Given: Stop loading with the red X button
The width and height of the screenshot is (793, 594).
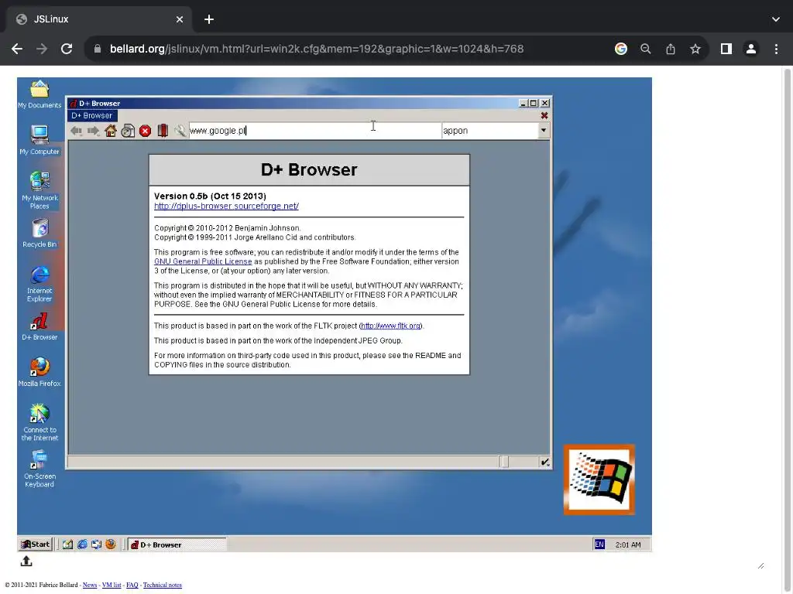Looking at the screenshot, I should click(x=145, y=131).
